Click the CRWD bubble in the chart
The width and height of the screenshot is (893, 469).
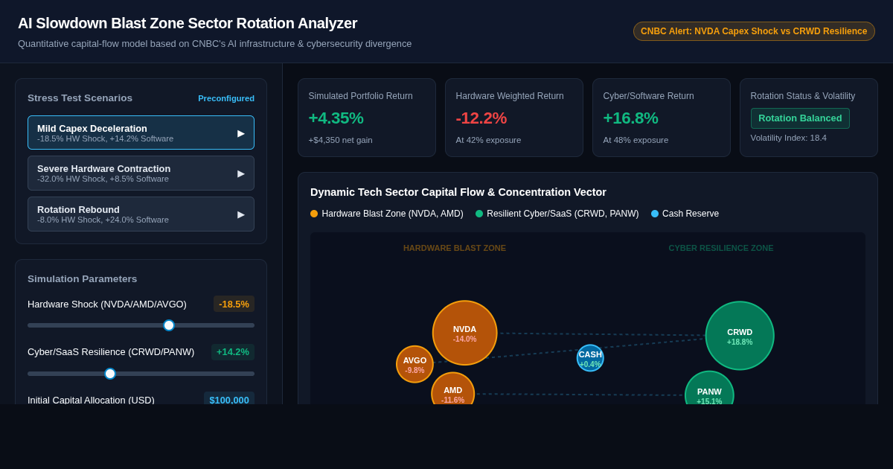(740, 336)
